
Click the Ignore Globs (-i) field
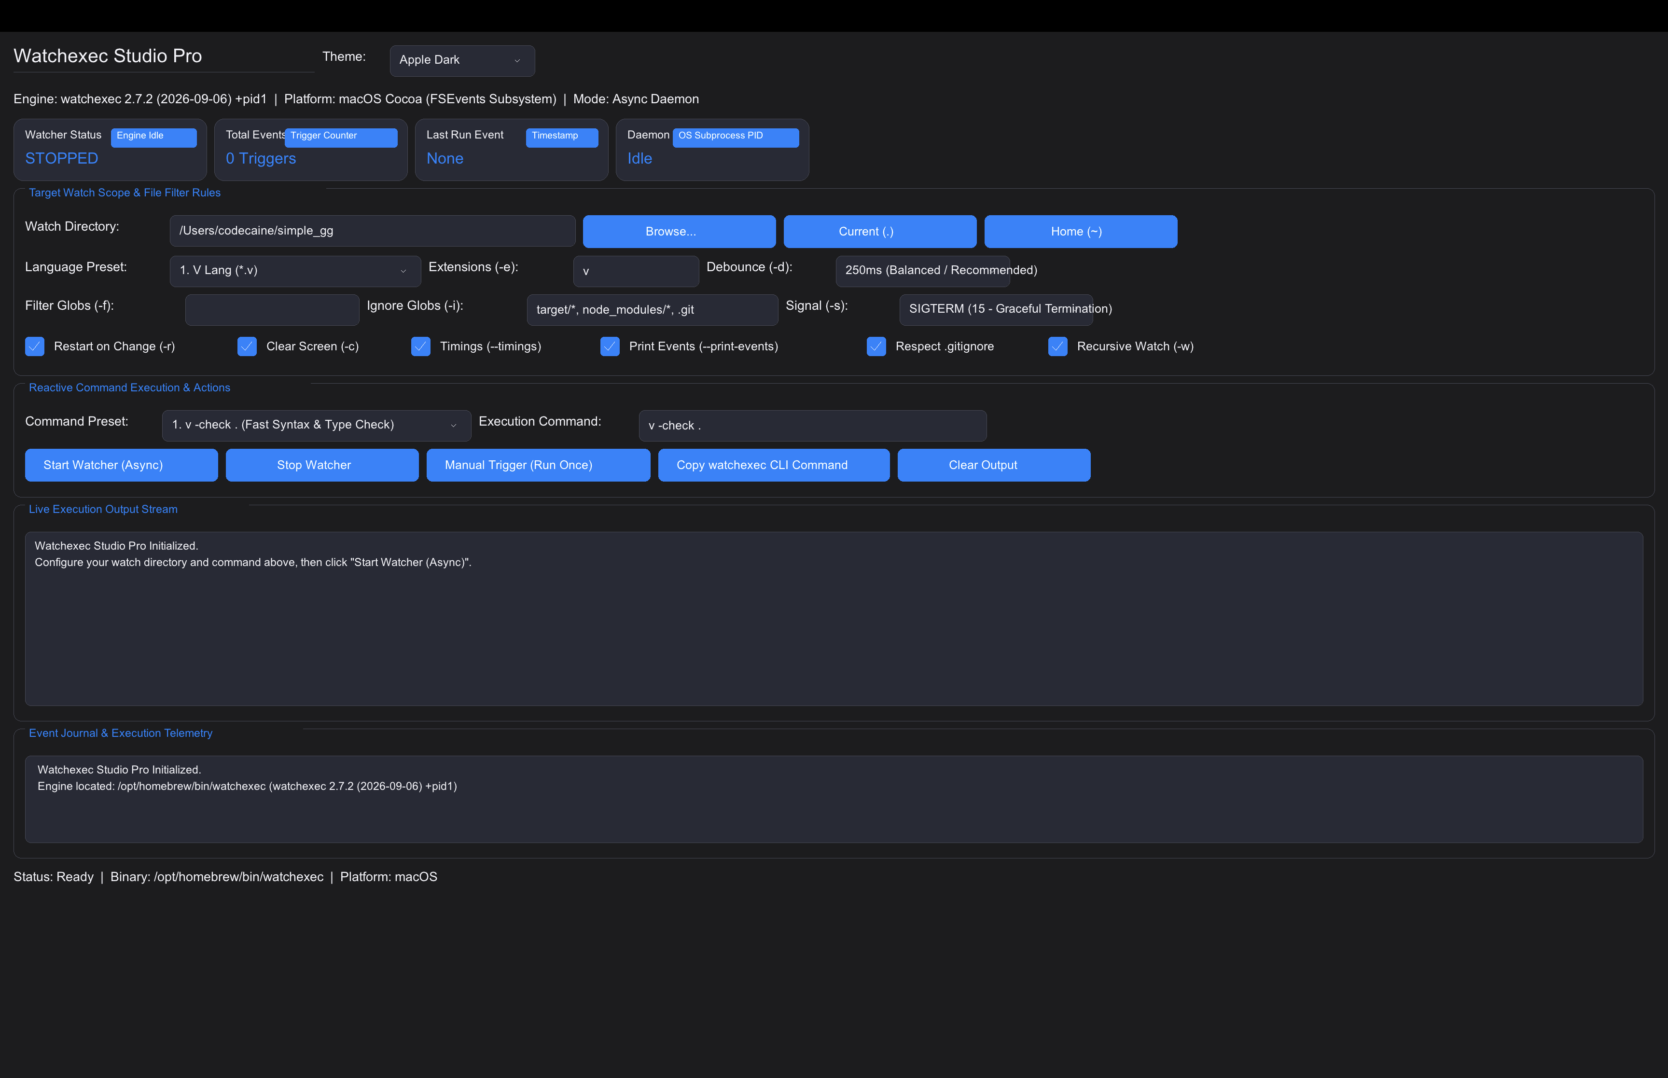coord(653,309)
